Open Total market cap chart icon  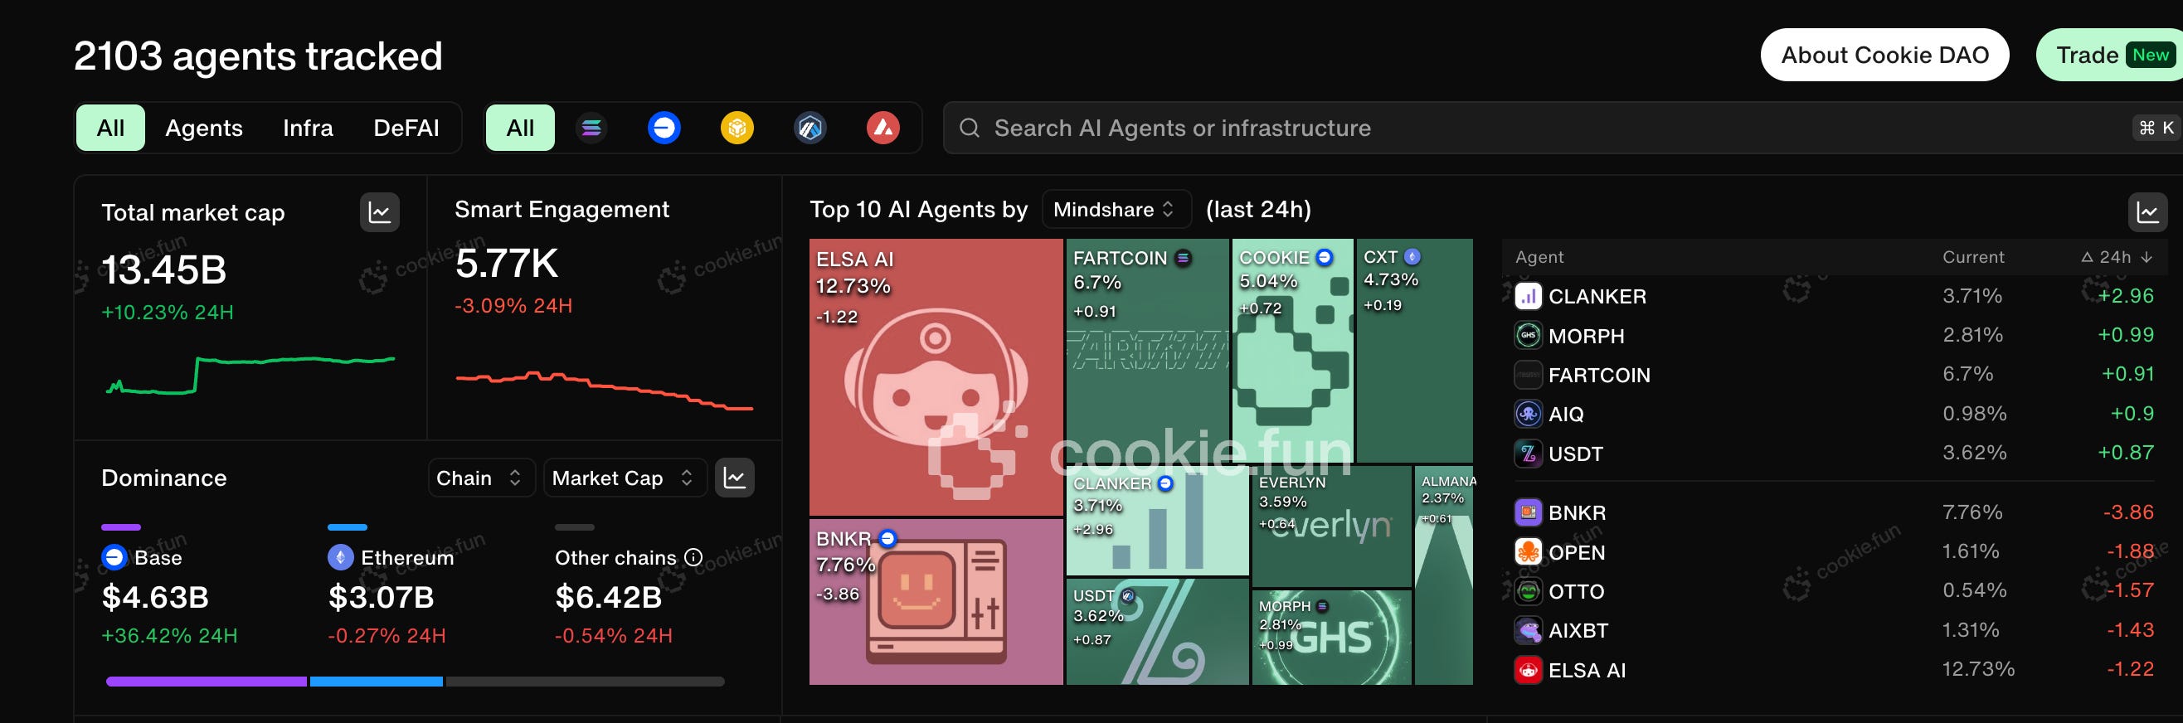tap(379, 212)
